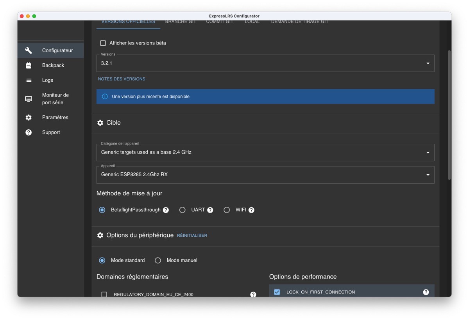Open the Versions dropdown showing 3.2.1

(265, 63)
